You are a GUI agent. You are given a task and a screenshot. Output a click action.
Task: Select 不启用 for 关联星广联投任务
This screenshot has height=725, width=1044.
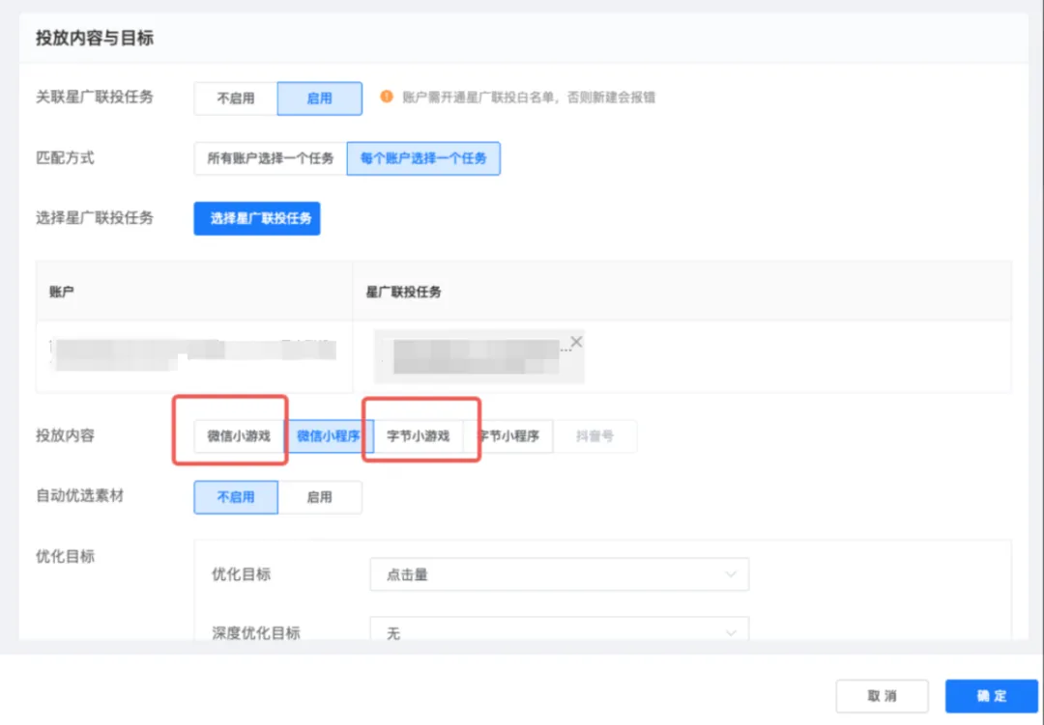(x=236, y=98)
